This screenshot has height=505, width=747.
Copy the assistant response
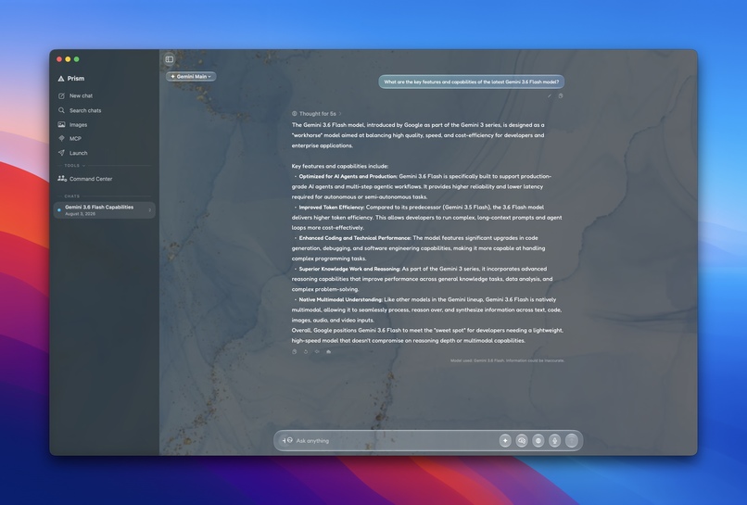pyautogui.click(x=295, y=351)
